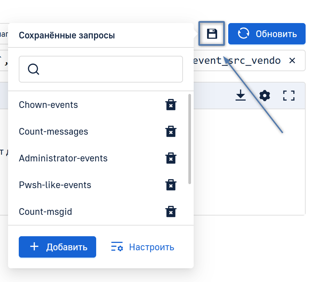This screenshot has height=282, width=316.
Task: Click the save query floppy disk icon
Action: point(212,34)
